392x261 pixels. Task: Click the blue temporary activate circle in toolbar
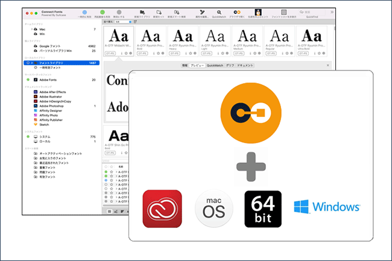[85, 12]
